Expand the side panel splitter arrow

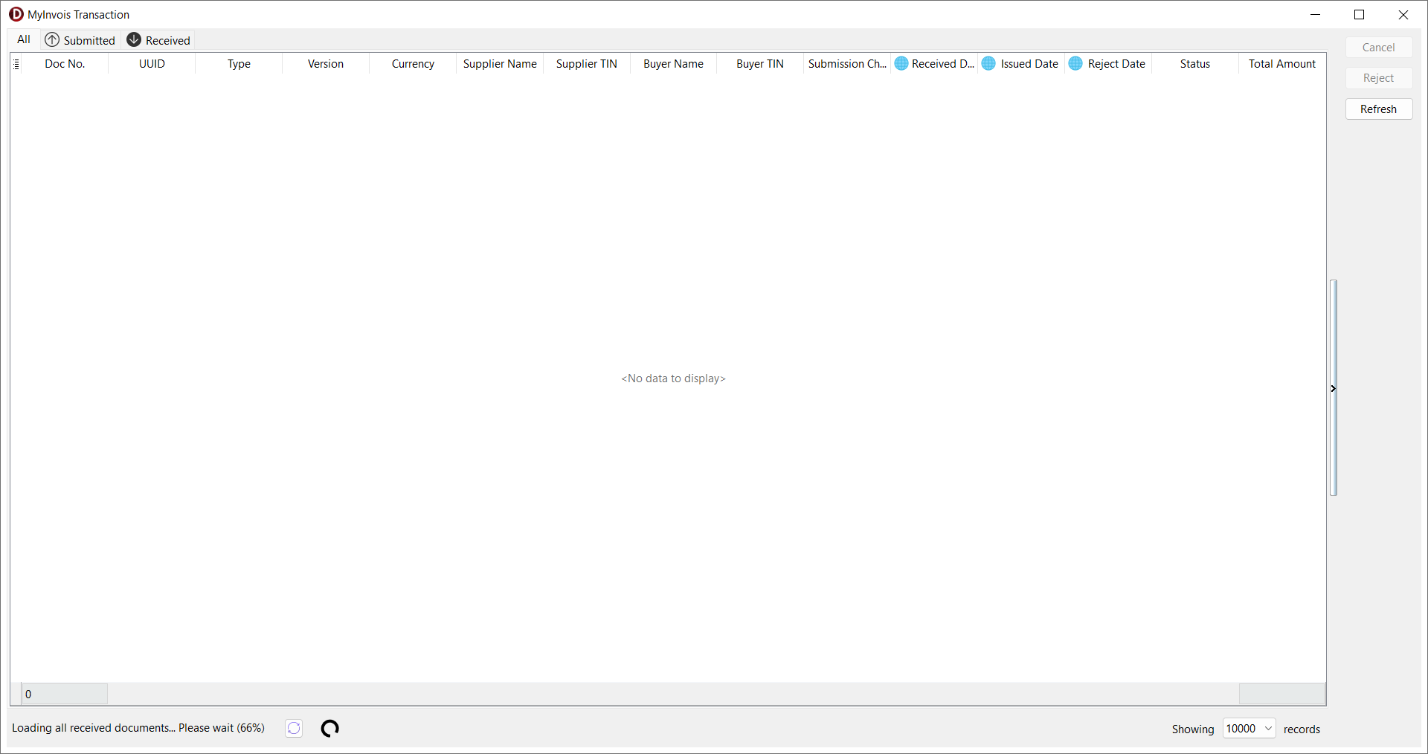(x=1333, y=388)
